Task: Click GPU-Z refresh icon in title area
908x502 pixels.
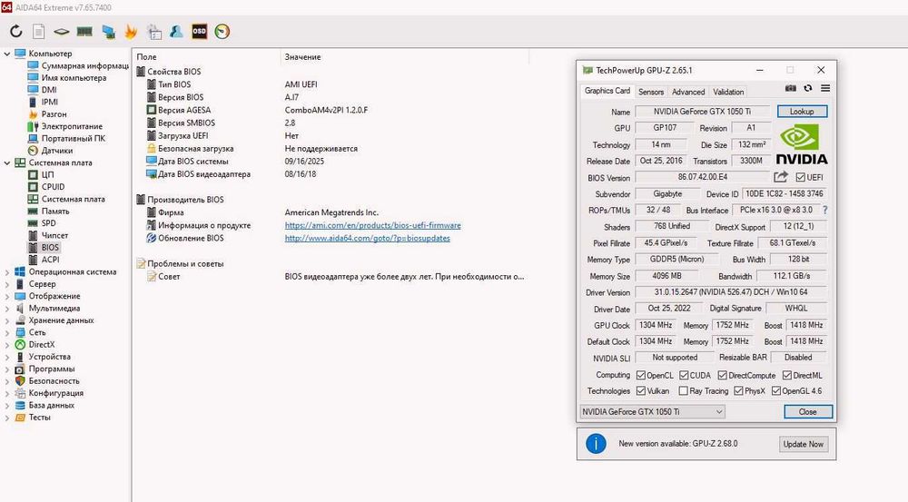Action: (x=808, y=88)
